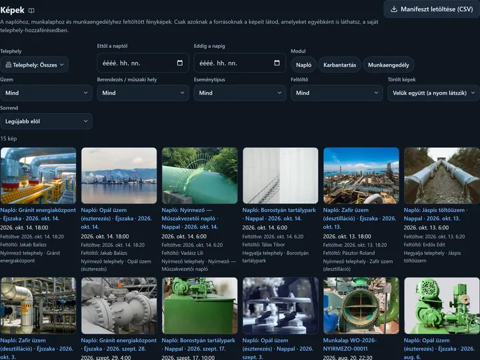Screen dimensions: 480x360
Task: Follow link Napló: Opál üzem (észterezés) okt. 14.
Action: pos(116,219)
